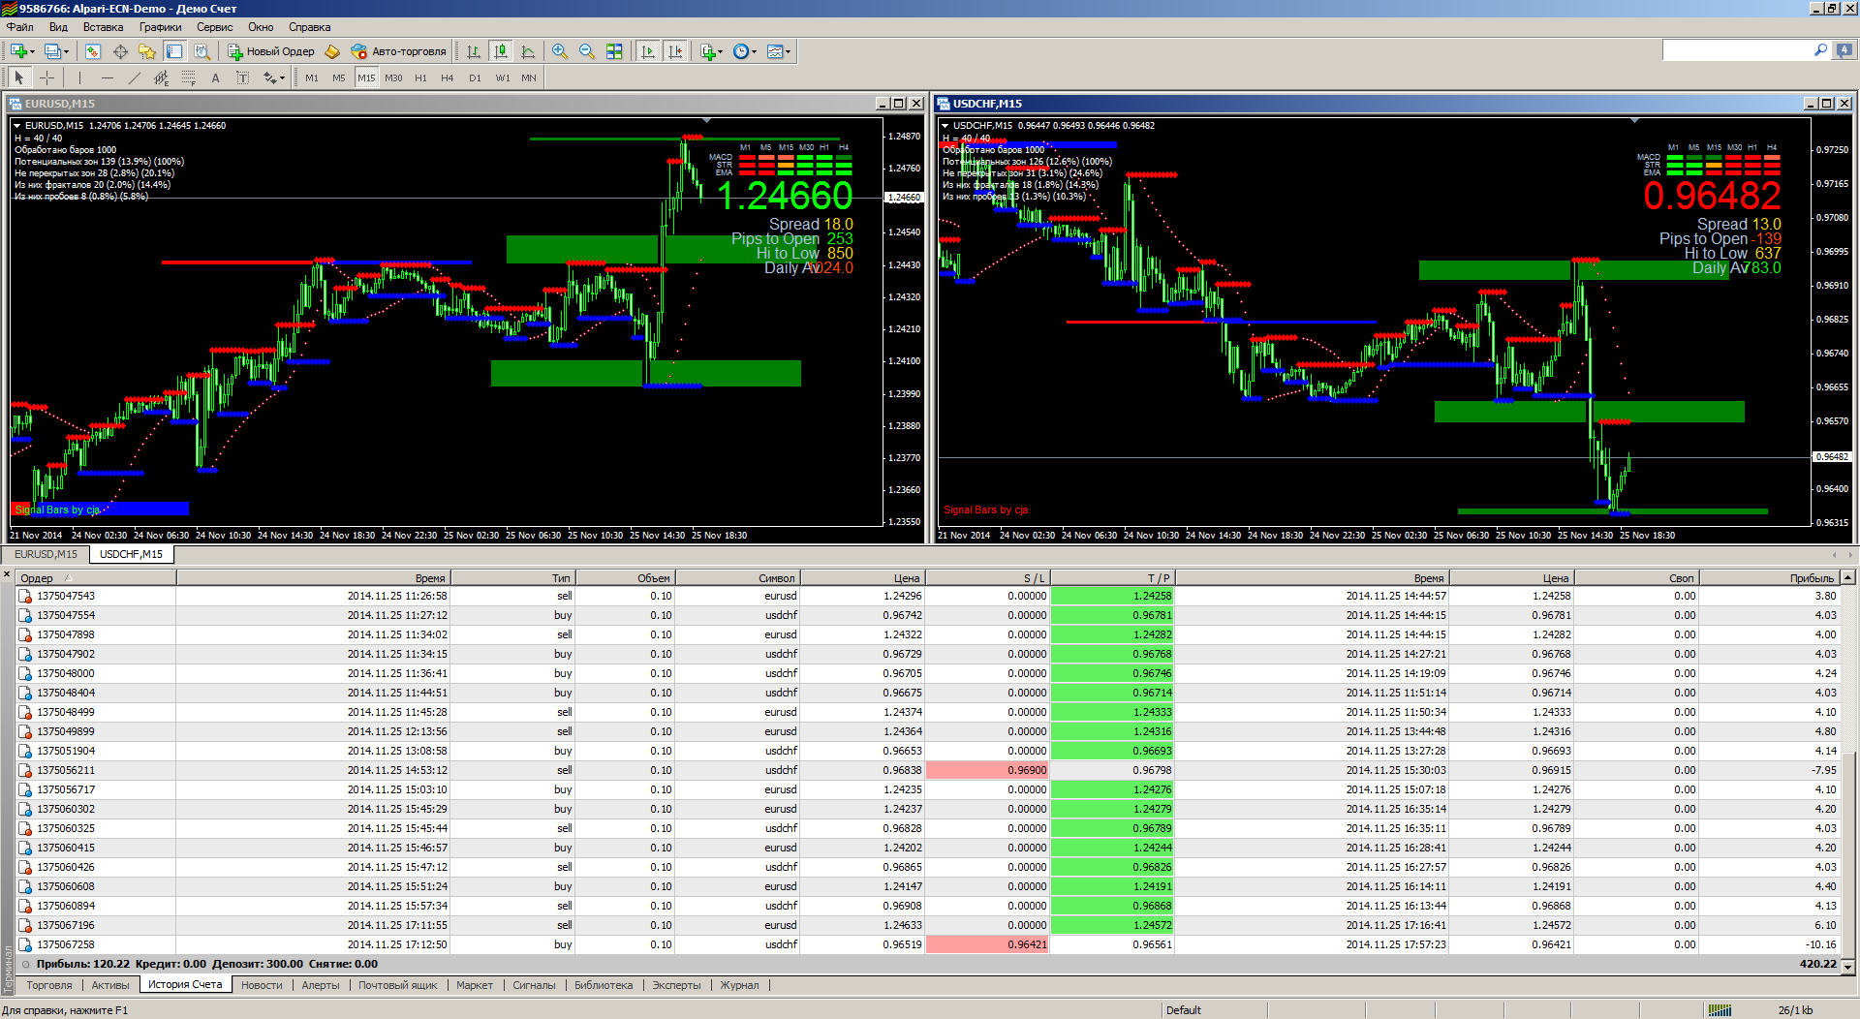Open the Market Watch window icon
1860x1019 pixels.
93,51
